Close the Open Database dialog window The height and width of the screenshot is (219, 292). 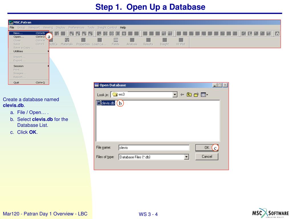point(225,85)
